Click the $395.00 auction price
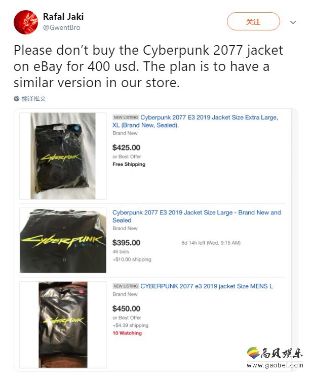 (126, 243)
